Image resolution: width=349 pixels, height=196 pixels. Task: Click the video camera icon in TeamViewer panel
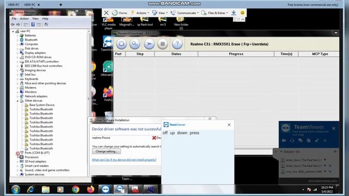point(284,140)
